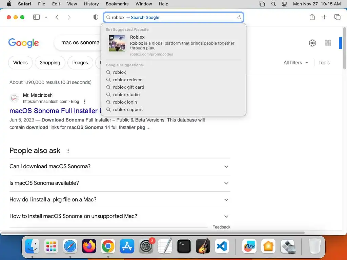Click the Feedback link
Screen dimensions: 347x260
click(221, 227)
